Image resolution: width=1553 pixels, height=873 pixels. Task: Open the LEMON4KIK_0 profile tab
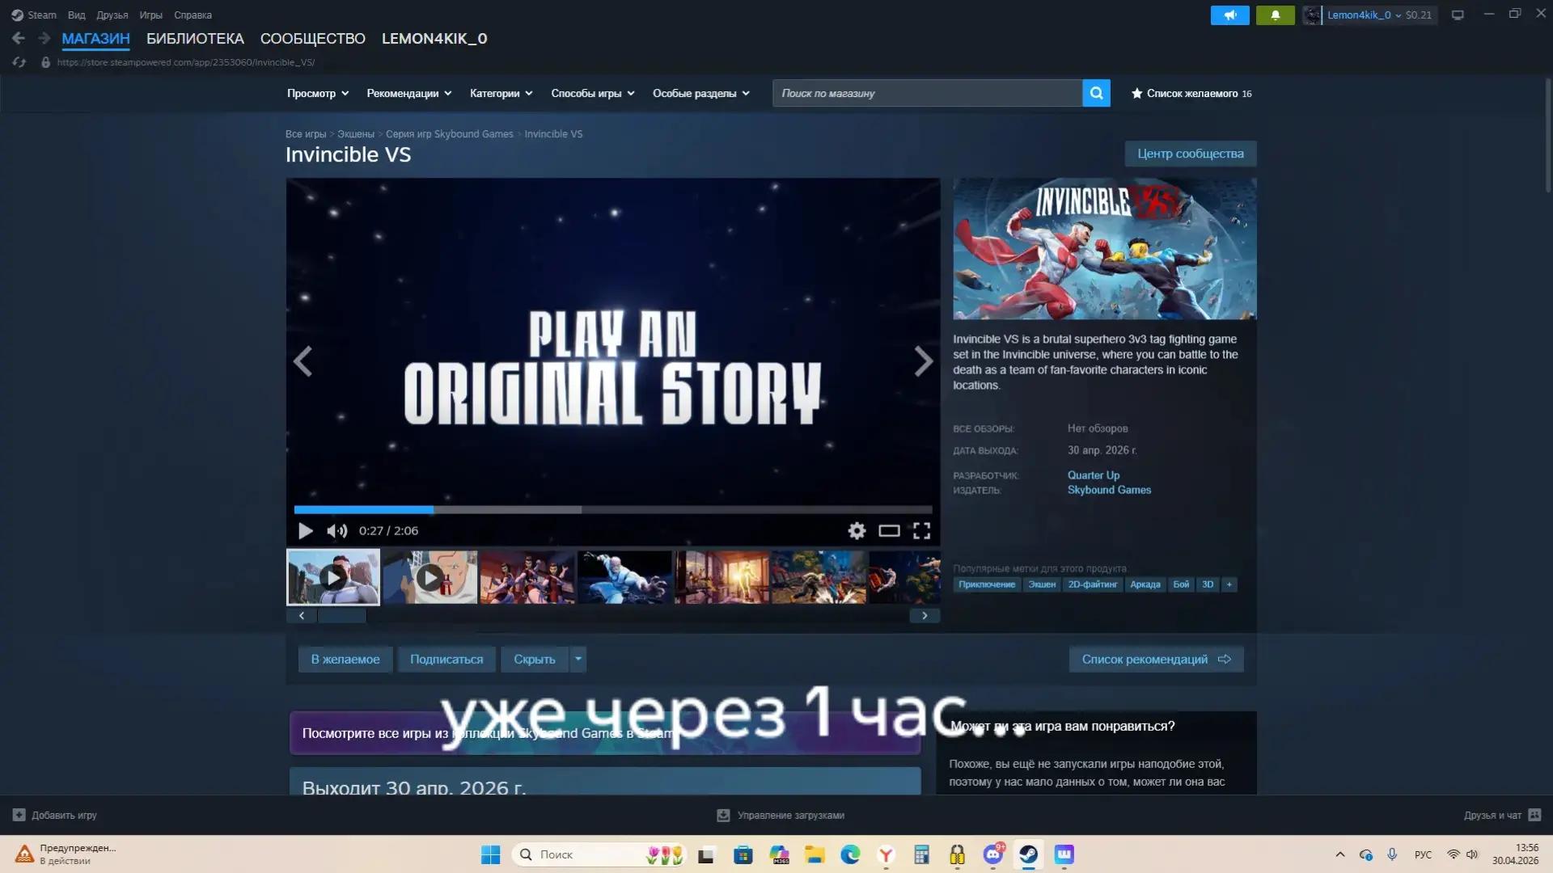[x=434, y=39]
